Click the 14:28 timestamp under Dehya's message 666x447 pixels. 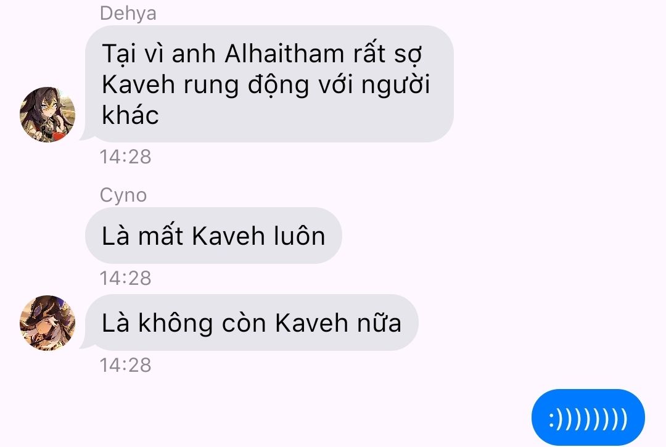tap(125, 157)
